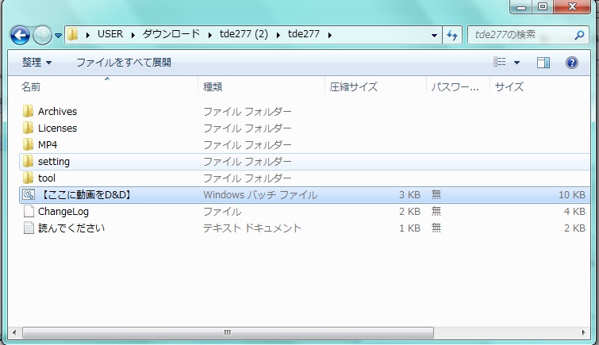
Task: Expand chevron after last tde277 breadcrumb
Action: tap(330, 35)
